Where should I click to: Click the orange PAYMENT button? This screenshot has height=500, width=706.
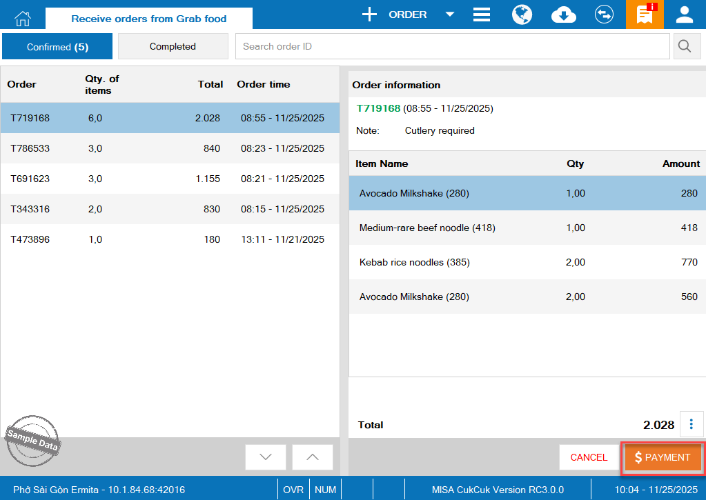pos(663,457)
